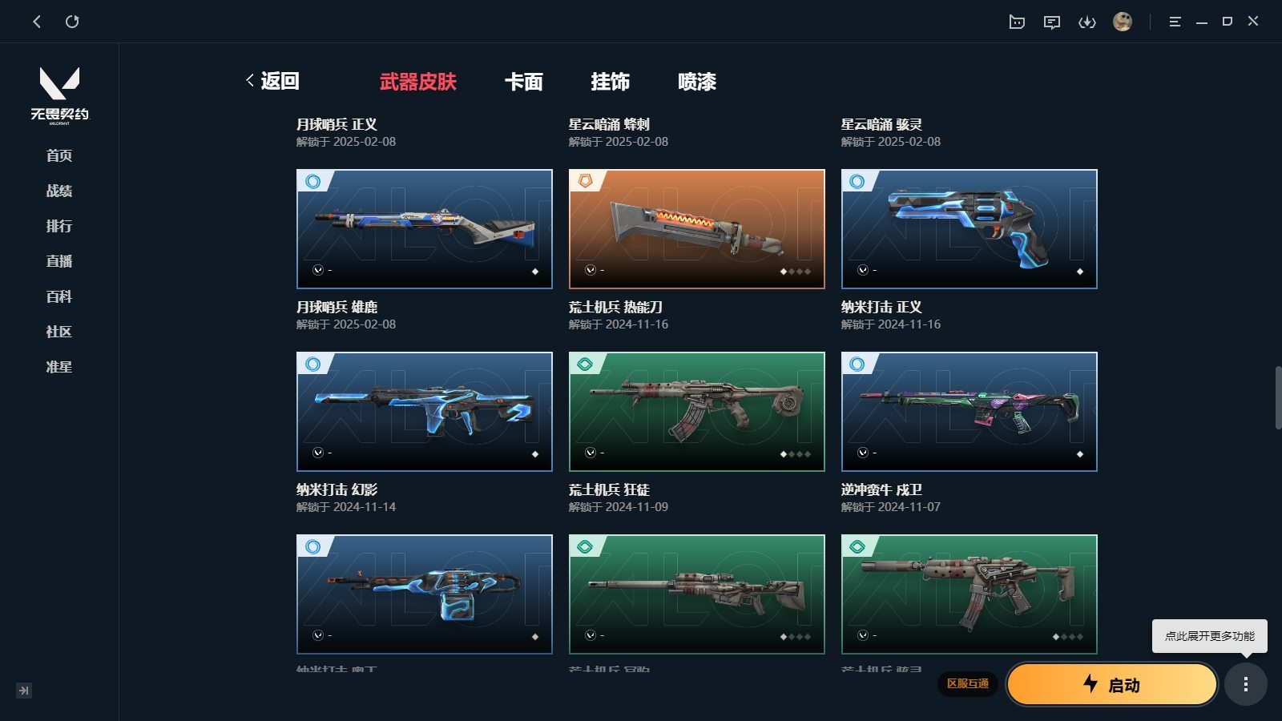This screenshot has height=721, width=1282.
Task: Switch to the 喷漆 tab
Action: [697, 82]
